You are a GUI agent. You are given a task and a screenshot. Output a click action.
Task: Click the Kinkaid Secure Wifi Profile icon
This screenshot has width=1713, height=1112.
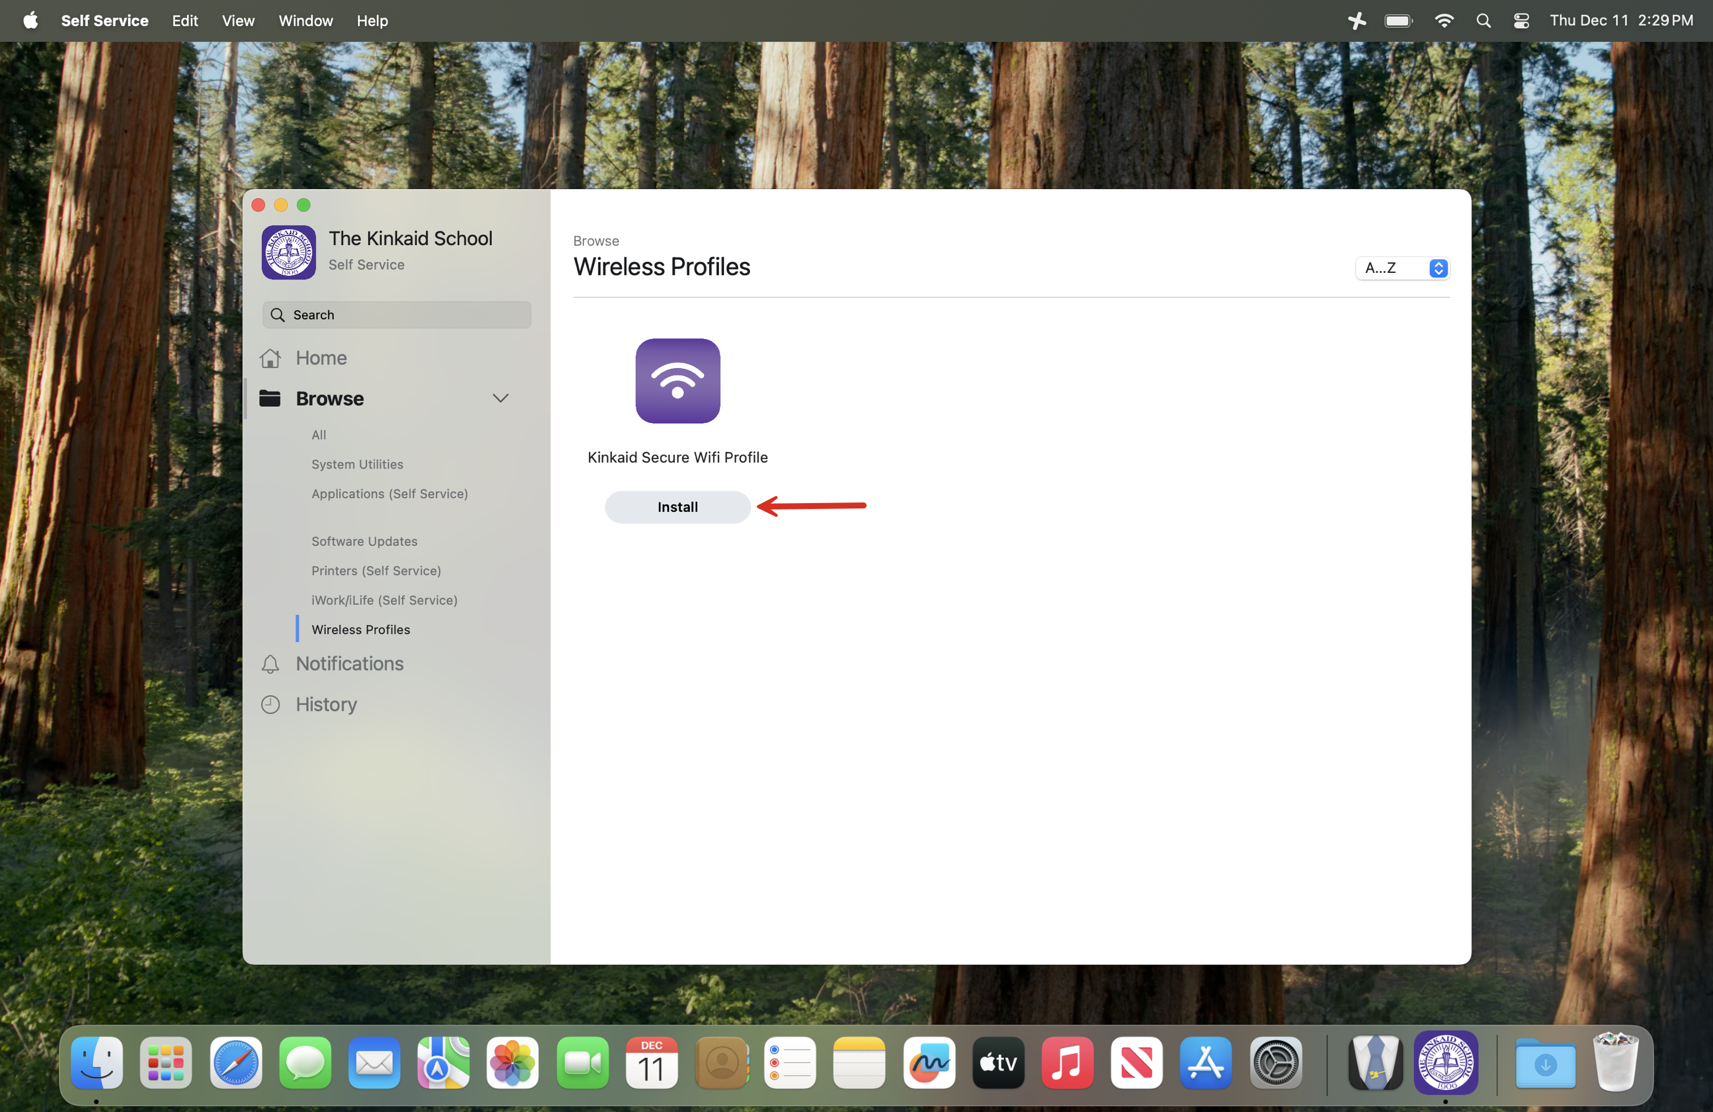(x=677, y=381)
